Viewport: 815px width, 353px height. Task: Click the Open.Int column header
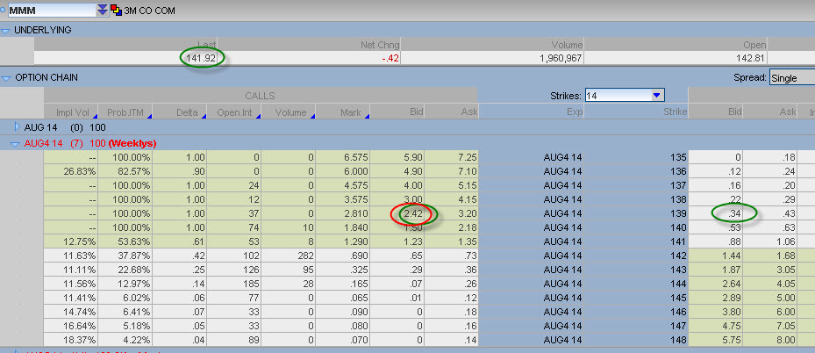235,112
